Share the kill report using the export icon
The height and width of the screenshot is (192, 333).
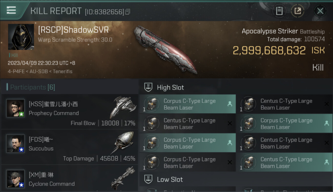(298, 11)
